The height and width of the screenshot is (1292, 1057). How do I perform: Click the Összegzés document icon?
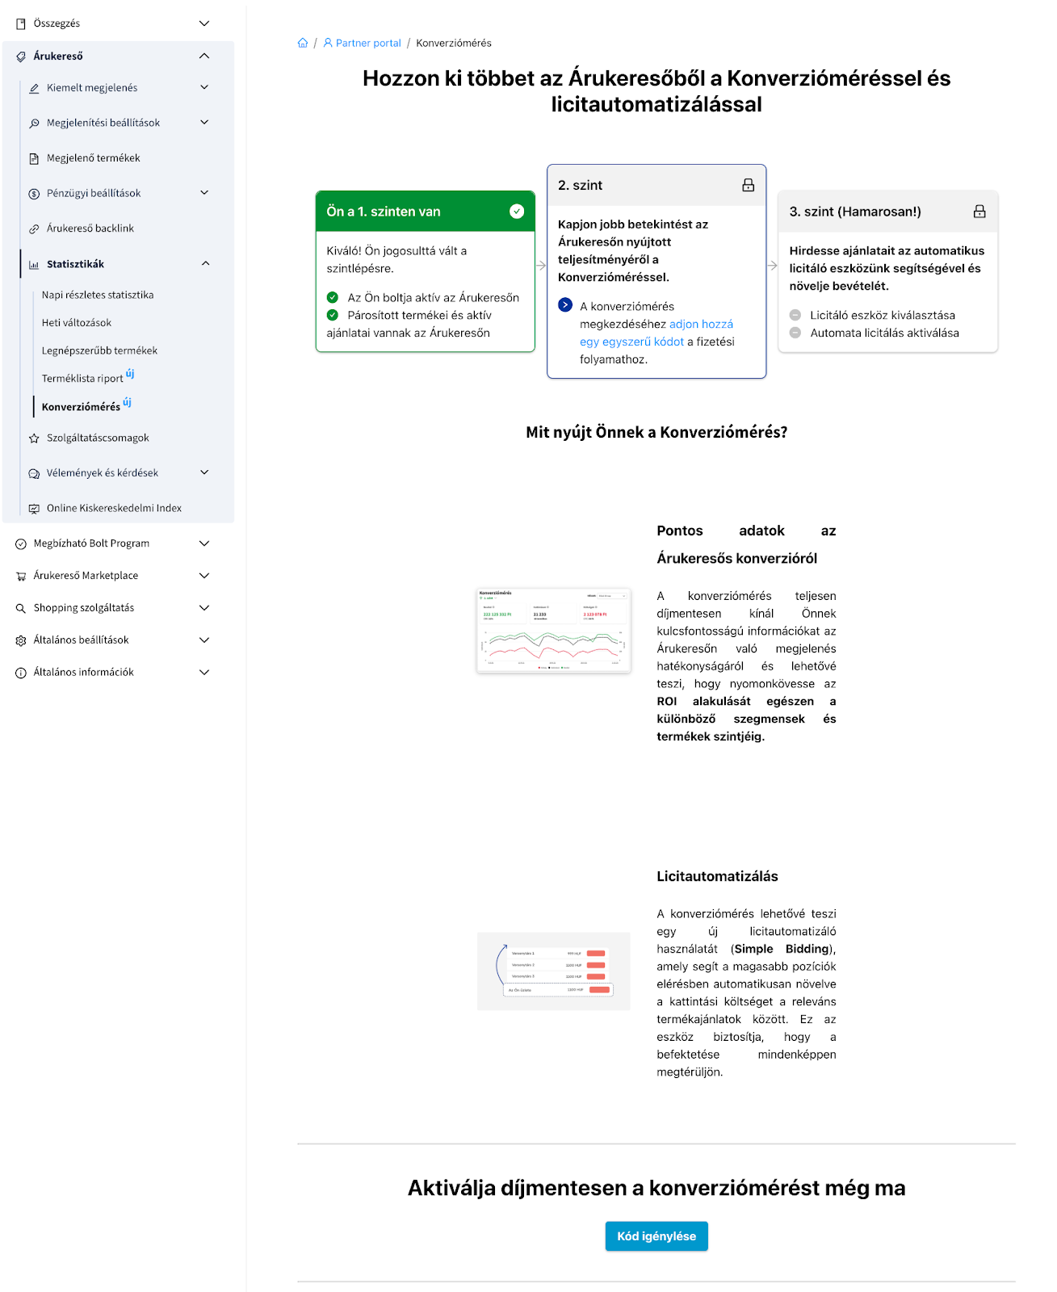pos(21,23)
